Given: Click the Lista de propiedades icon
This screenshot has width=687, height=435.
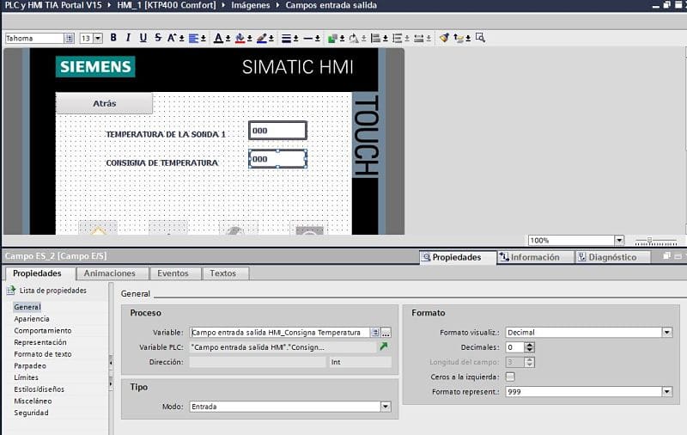Looking at the screenshot, I should [10, 291].
